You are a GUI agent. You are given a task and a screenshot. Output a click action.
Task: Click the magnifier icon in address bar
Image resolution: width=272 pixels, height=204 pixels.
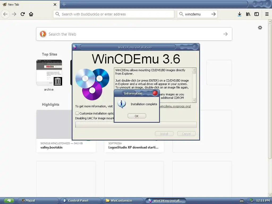tap(57, 14)
